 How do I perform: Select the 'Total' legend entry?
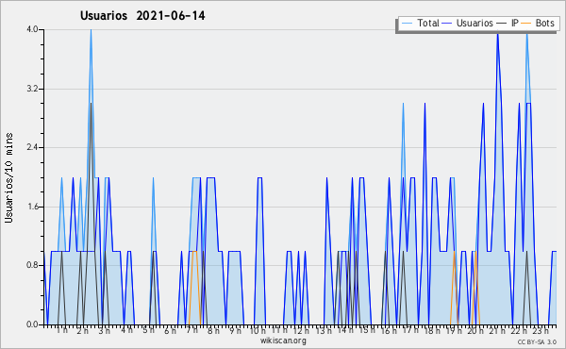pyautogui.click(x=421, y=23)
